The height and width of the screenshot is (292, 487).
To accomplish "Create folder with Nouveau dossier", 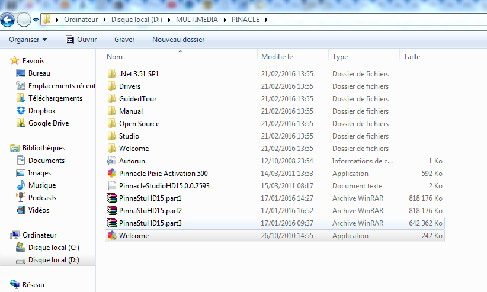I will click(178, 40).
